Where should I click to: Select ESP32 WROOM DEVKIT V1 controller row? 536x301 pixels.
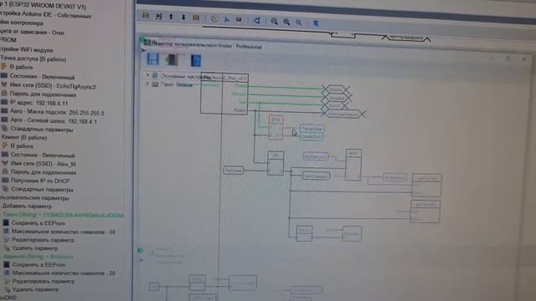(43, 6)
